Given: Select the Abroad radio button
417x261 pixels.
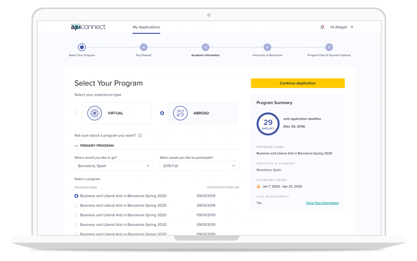Looking at the screenshot, I should 163,113.
